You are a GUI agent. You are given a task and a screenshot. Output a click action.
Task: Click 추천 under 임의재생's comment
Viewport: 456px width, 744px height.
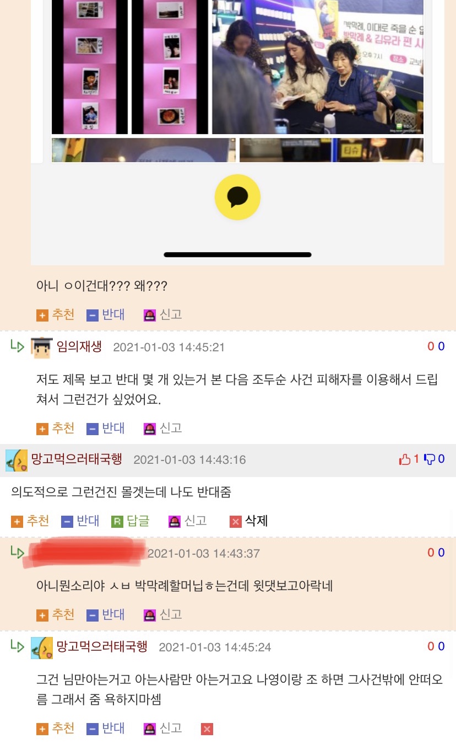[56, 428]
